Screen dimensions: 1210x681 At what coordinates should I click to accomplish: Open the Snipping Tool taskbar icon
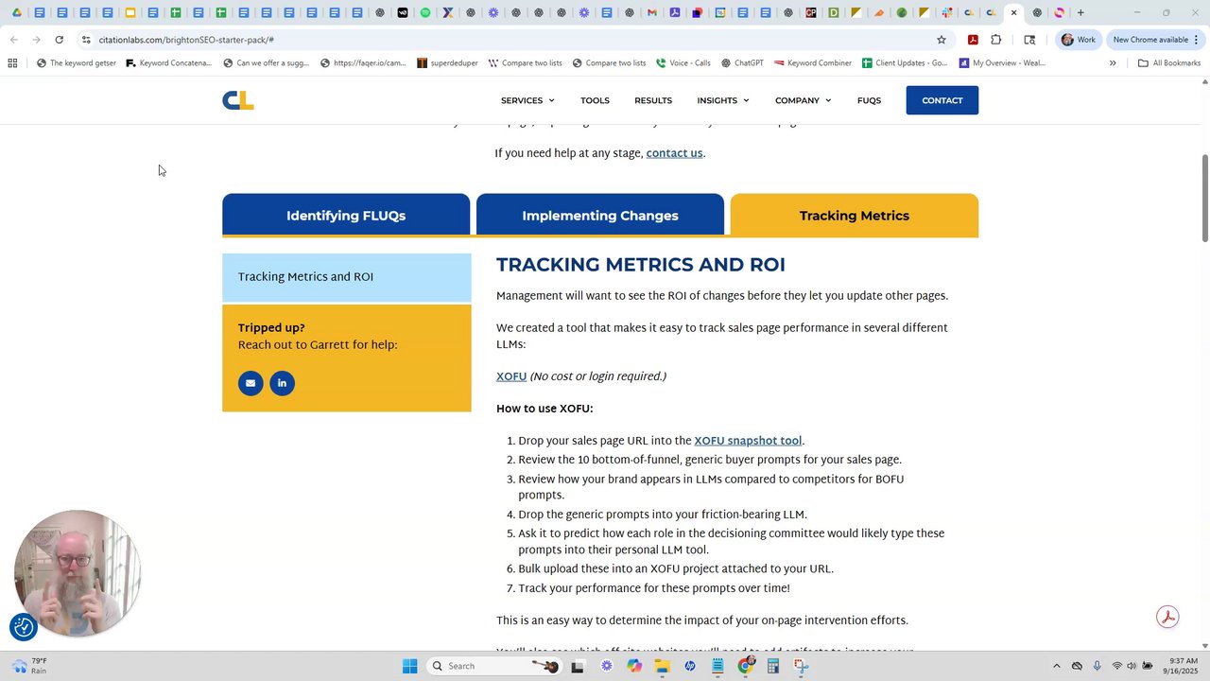(x=801, y=666)
